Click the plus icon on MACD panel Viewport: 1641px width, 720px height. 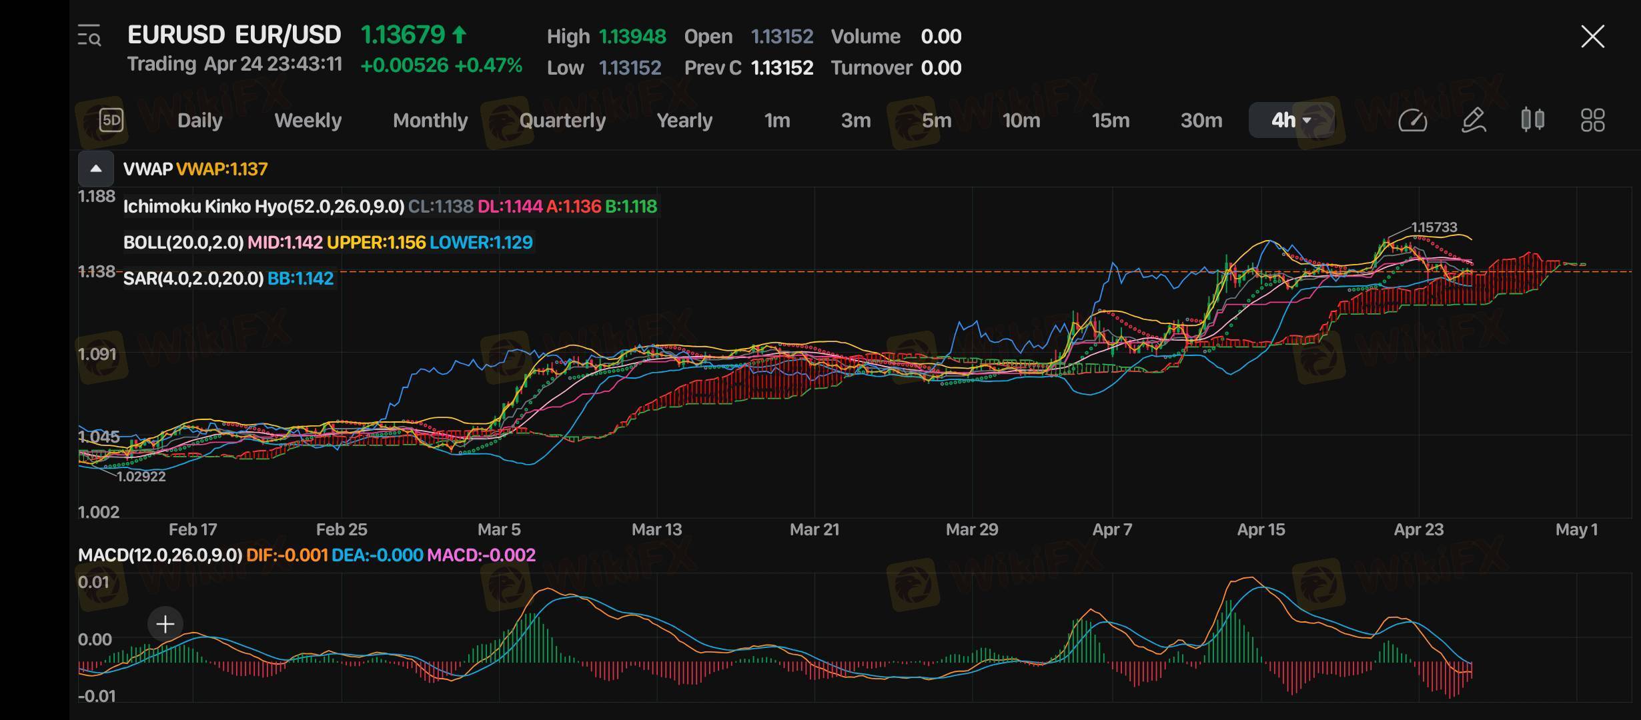coord(165,624)
